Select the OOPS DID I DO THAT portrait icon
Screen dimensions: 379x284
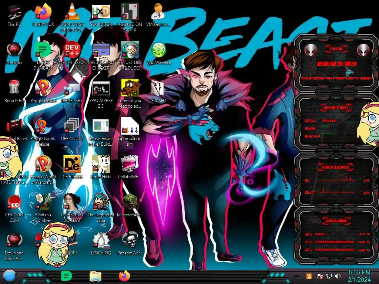pyautogui.click(x=72, y=208)
